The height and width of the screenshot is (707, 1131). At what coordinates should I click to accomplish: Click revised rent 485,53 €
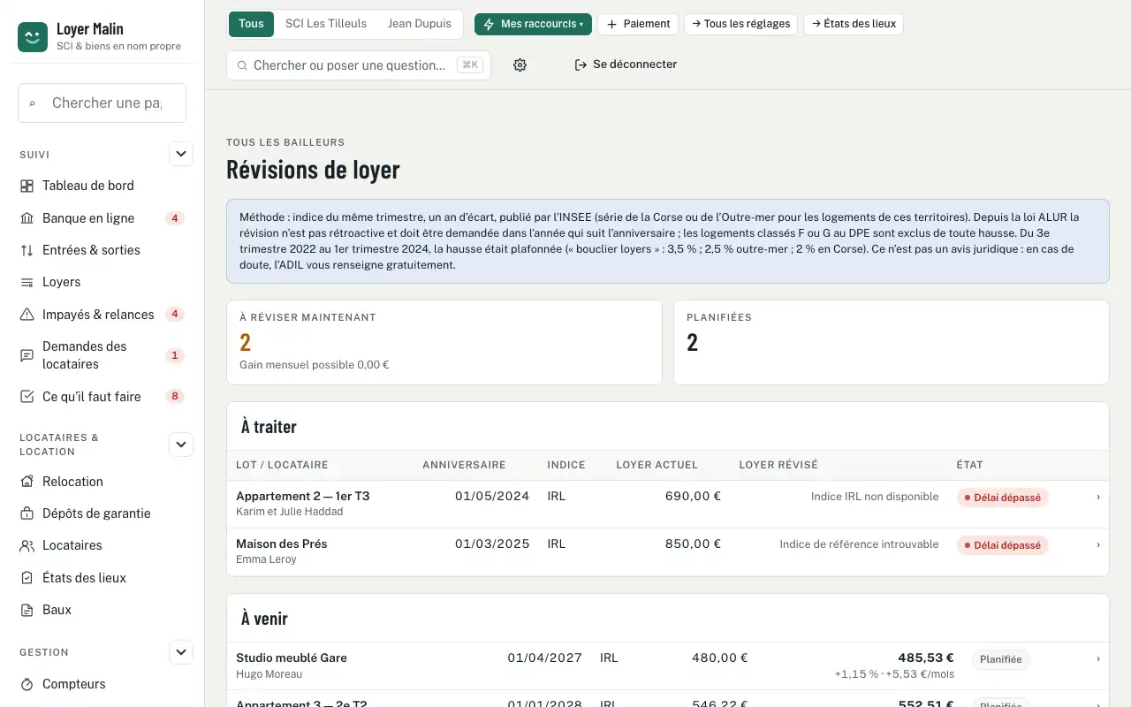pos(926,658)
